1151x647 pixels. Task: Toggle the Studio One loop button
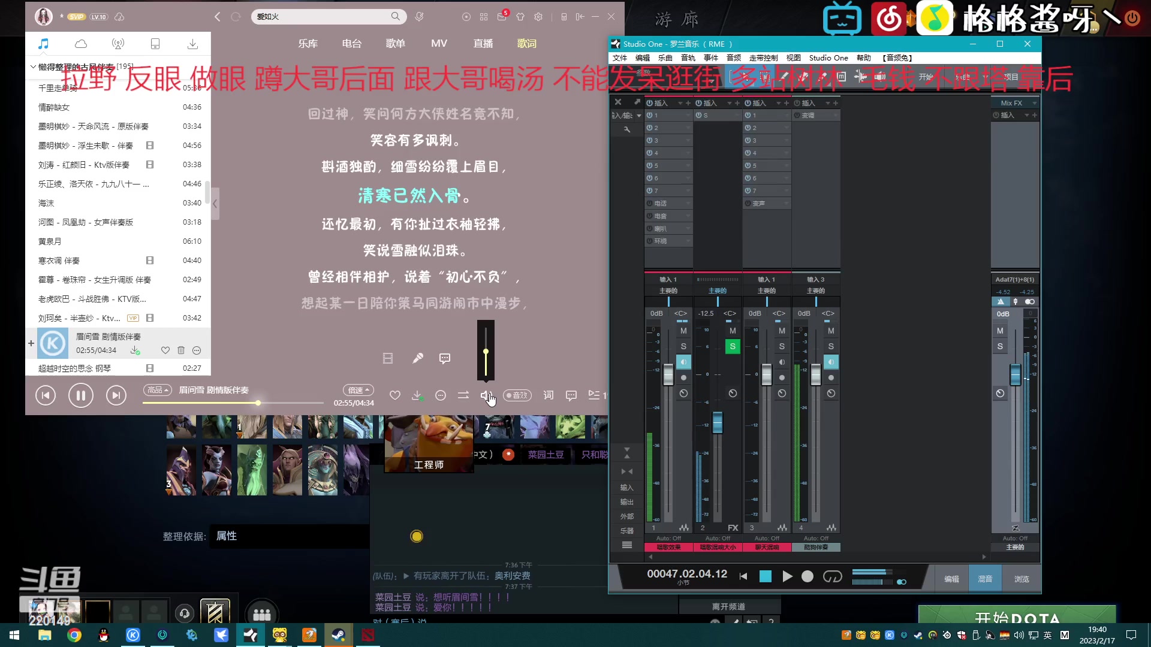tap(833, 576)
